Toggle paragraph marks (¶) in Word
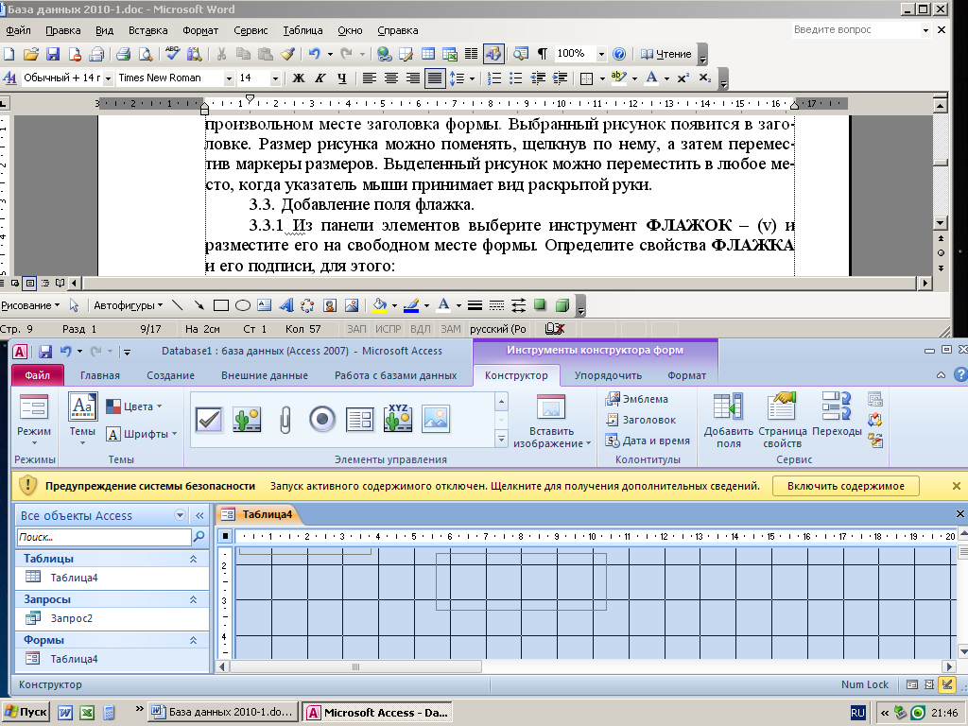 (x=542, y=54)
